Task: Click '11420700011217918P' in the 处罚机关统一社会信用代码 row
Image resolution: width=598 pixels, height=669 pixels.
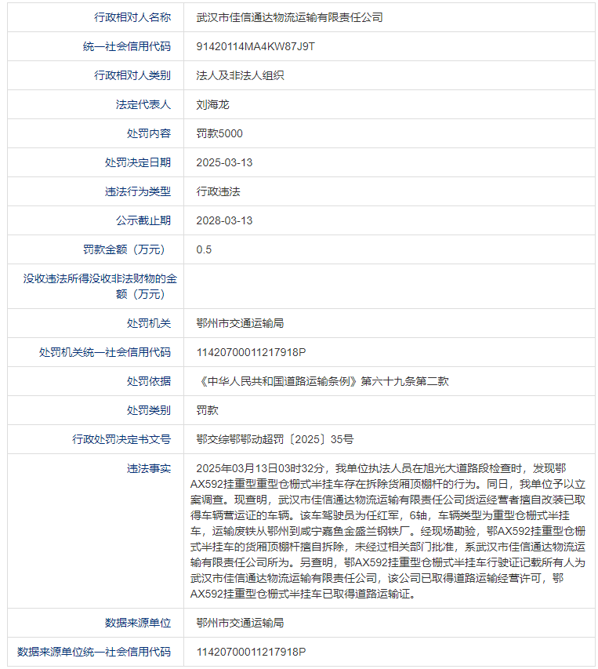Action: (x=251, y=352)
